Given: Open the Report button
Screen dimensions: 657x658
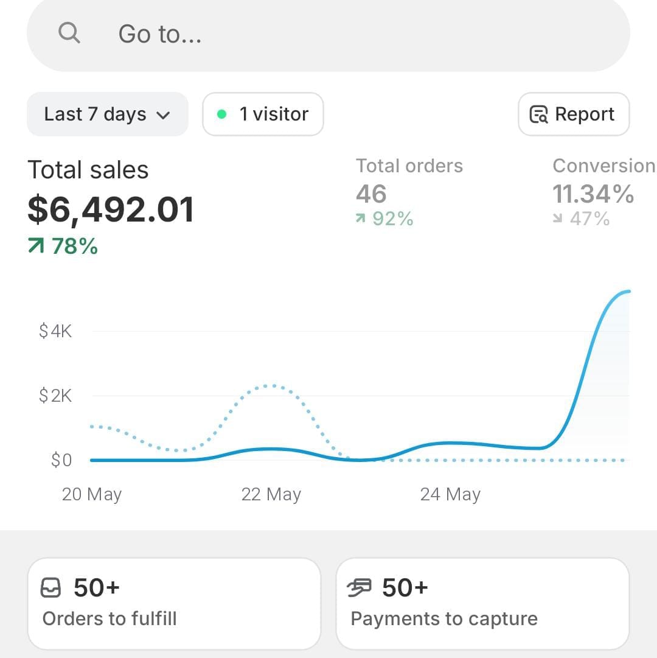Looking at the screenshot, I should pos(574,114).
